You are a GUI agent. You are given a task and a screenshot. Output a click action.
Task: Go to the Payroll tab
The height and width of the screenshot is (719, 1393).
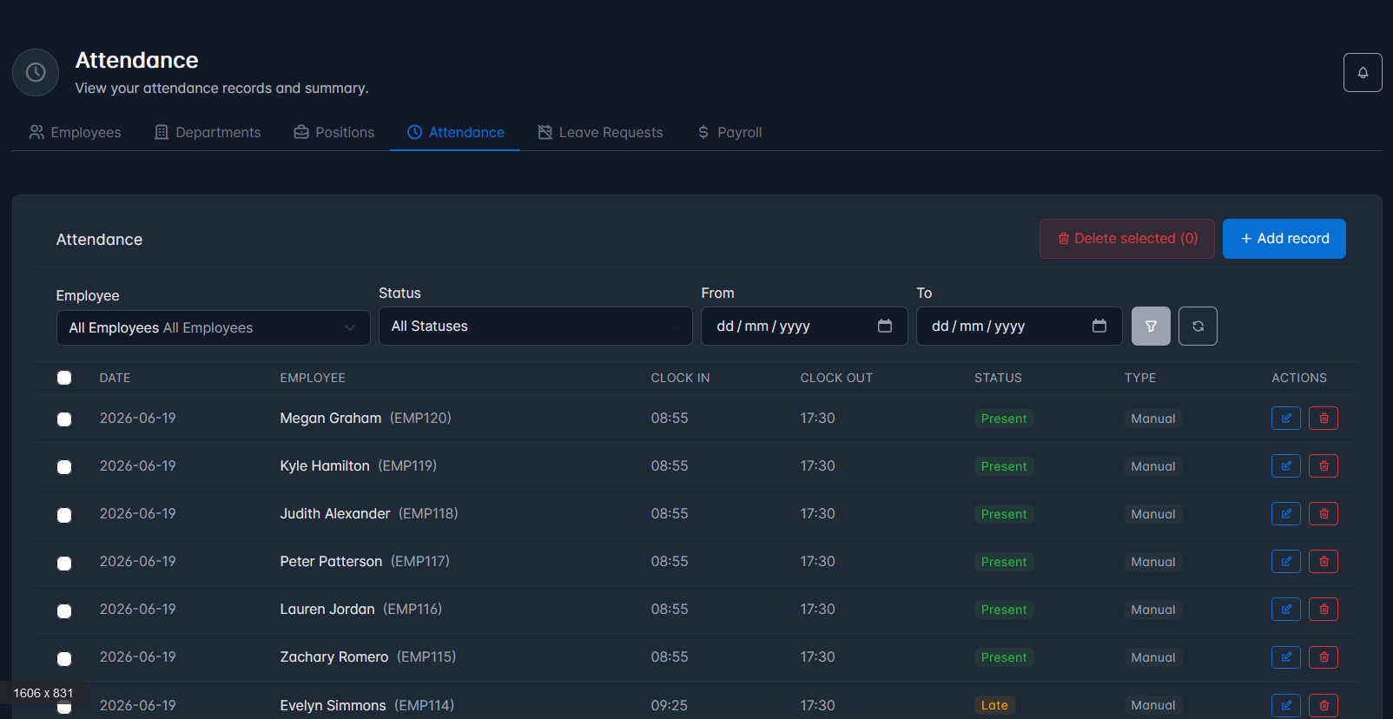(730, 132)
